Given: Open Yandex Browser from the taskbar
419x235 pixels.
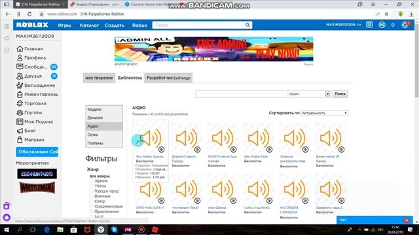Looking at the screenshot, I should (x=101, y=229).
